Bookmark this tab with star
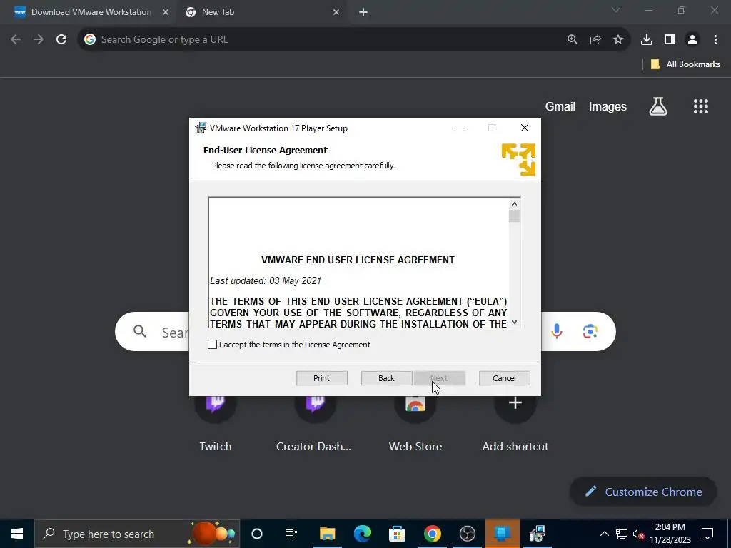 pos(618,39)
